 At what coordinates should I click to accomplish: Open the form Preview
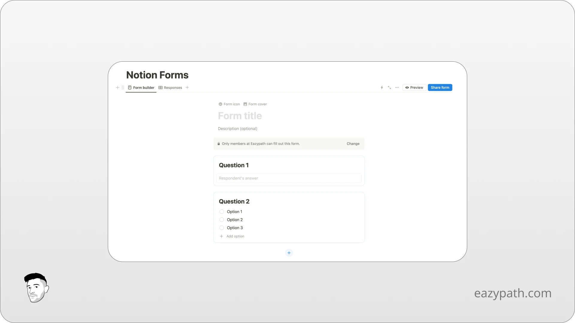pyautogui.click(x=414, y=87)
